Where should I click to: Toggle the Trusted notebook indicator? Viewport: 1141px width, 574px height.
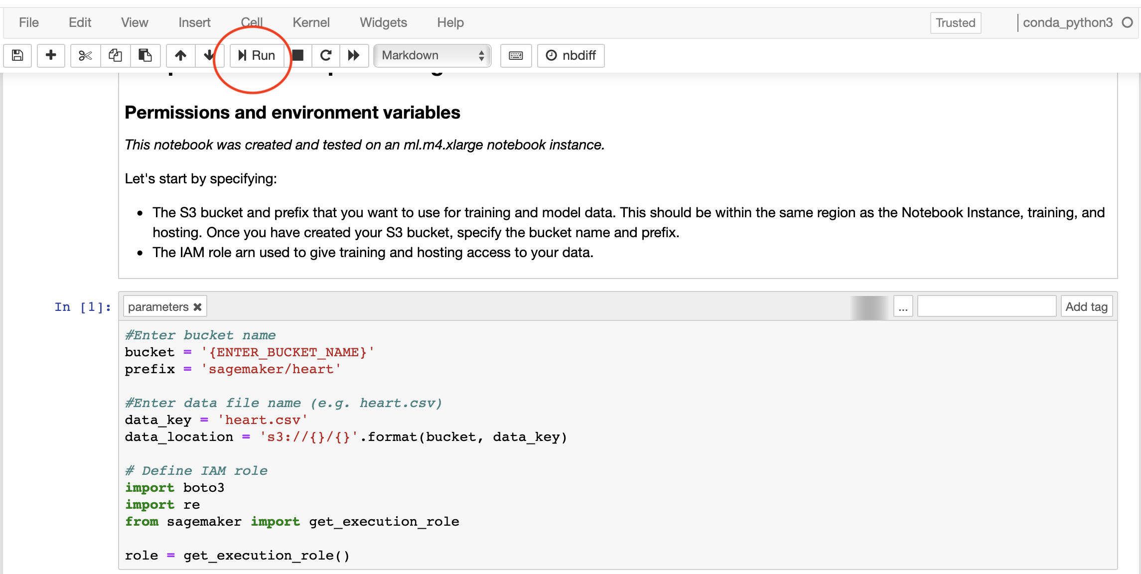pyautogui.click(x=955, y=23)
